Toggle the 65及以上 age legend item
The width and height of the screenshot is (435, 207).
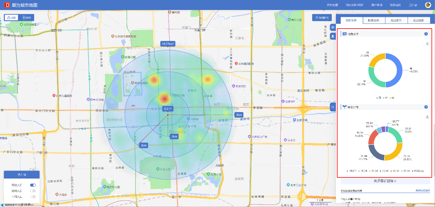(x=418, y=171)
